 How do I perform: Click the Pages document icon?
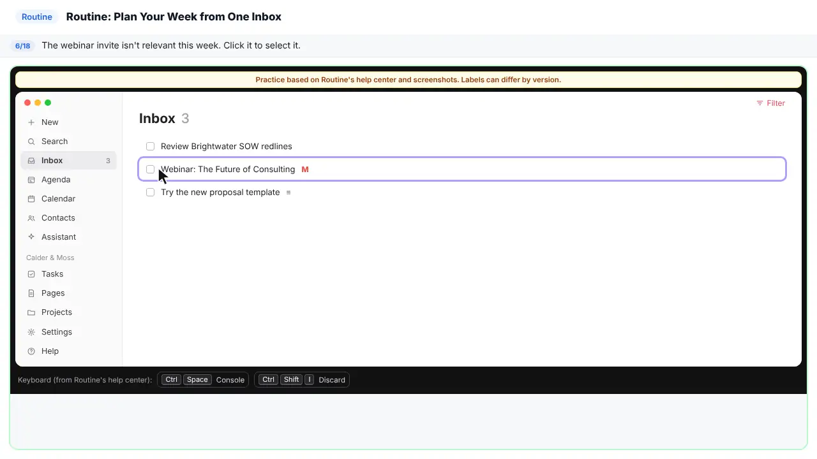click(31, 293)
